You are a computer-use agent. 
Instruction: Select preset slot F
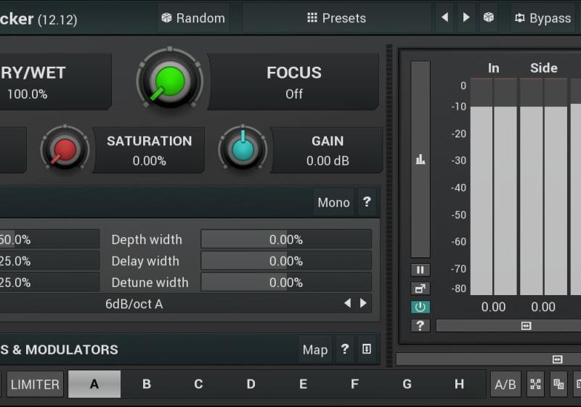pyautogui.click(x=354, y=384)
